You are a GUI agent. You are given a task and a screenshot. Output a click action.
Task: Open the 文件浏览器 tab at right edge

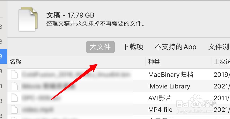219,47
